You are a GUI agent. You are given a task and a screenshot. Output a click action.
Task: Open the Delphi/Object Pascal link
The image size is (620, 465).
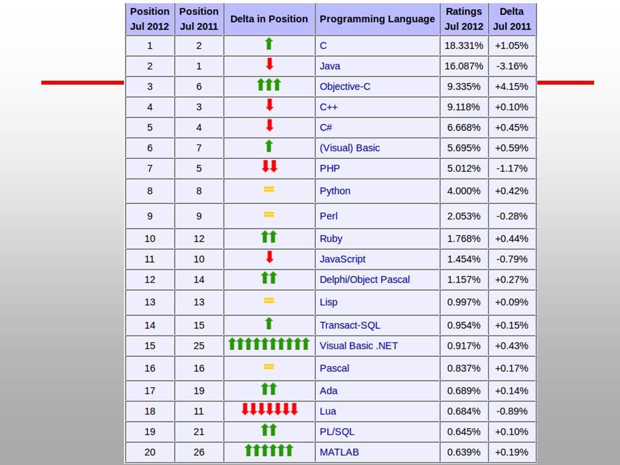364,280
